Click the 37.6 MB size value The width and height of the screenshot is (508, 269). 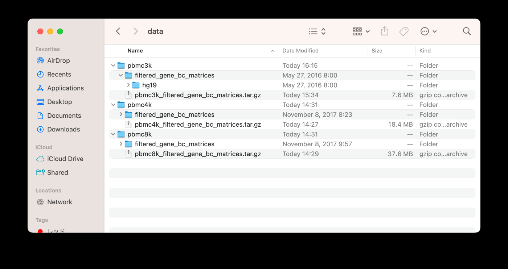pos(400,154)
